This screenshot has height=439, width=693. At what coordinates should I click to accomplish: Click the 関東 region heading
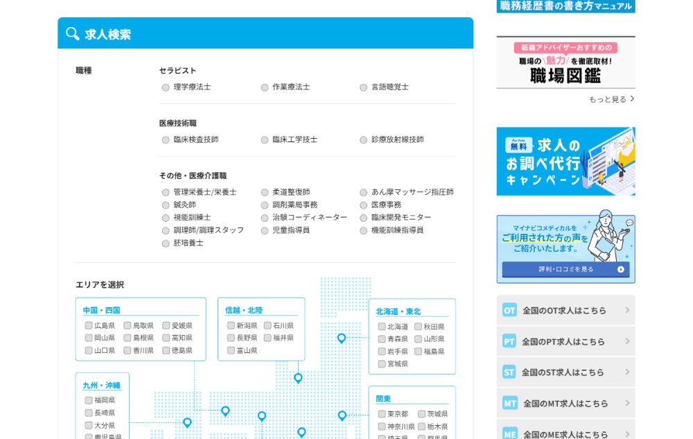(x=383, y=399)
